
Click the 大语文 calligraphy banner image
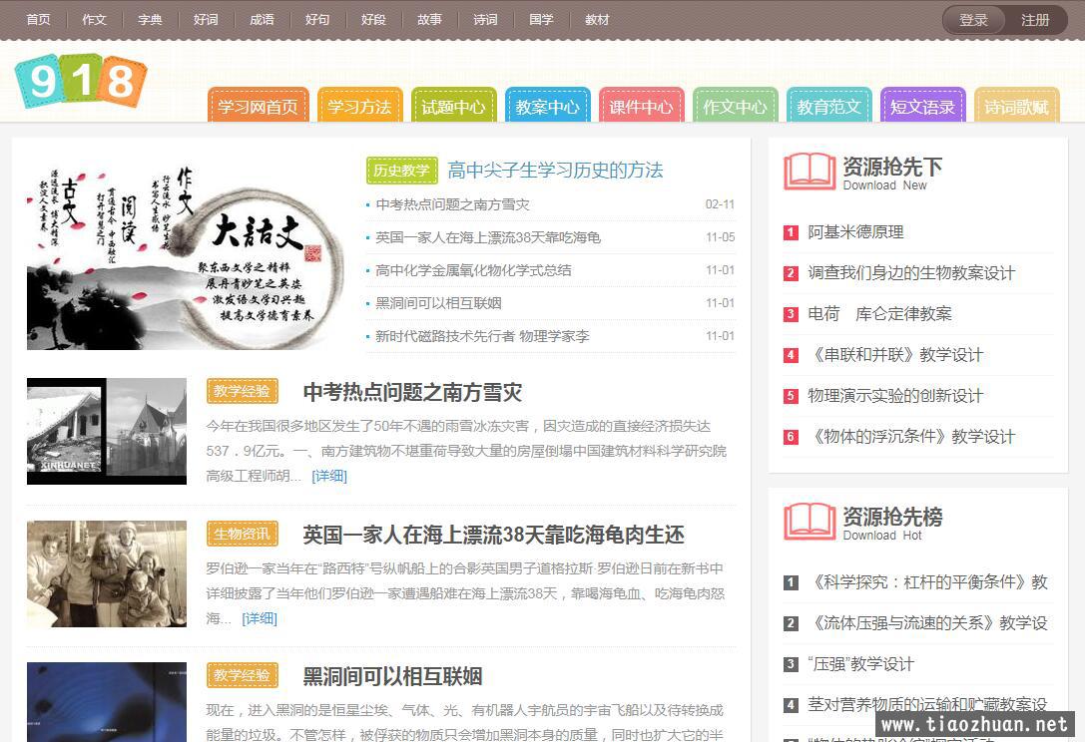(186, 255)
